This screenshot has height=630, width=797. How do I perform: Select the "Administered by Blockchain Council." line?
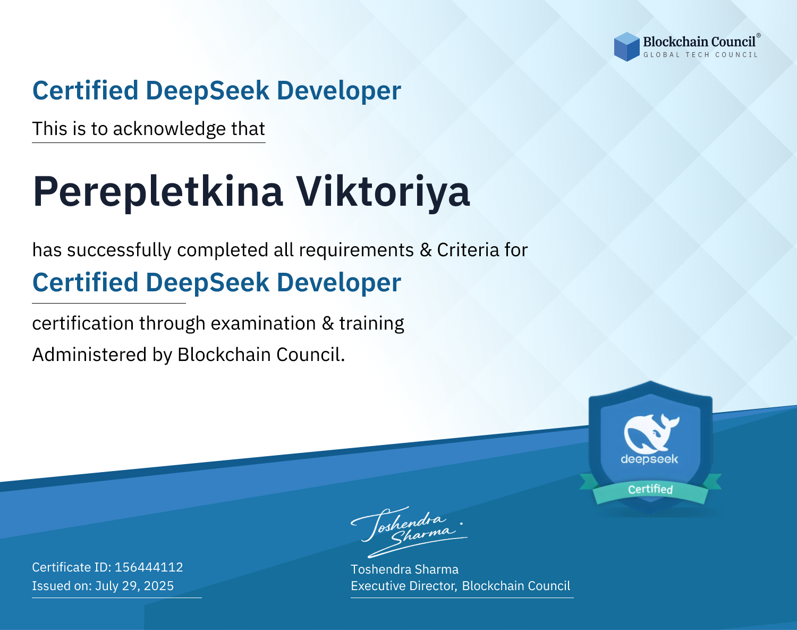pos(189,355)
